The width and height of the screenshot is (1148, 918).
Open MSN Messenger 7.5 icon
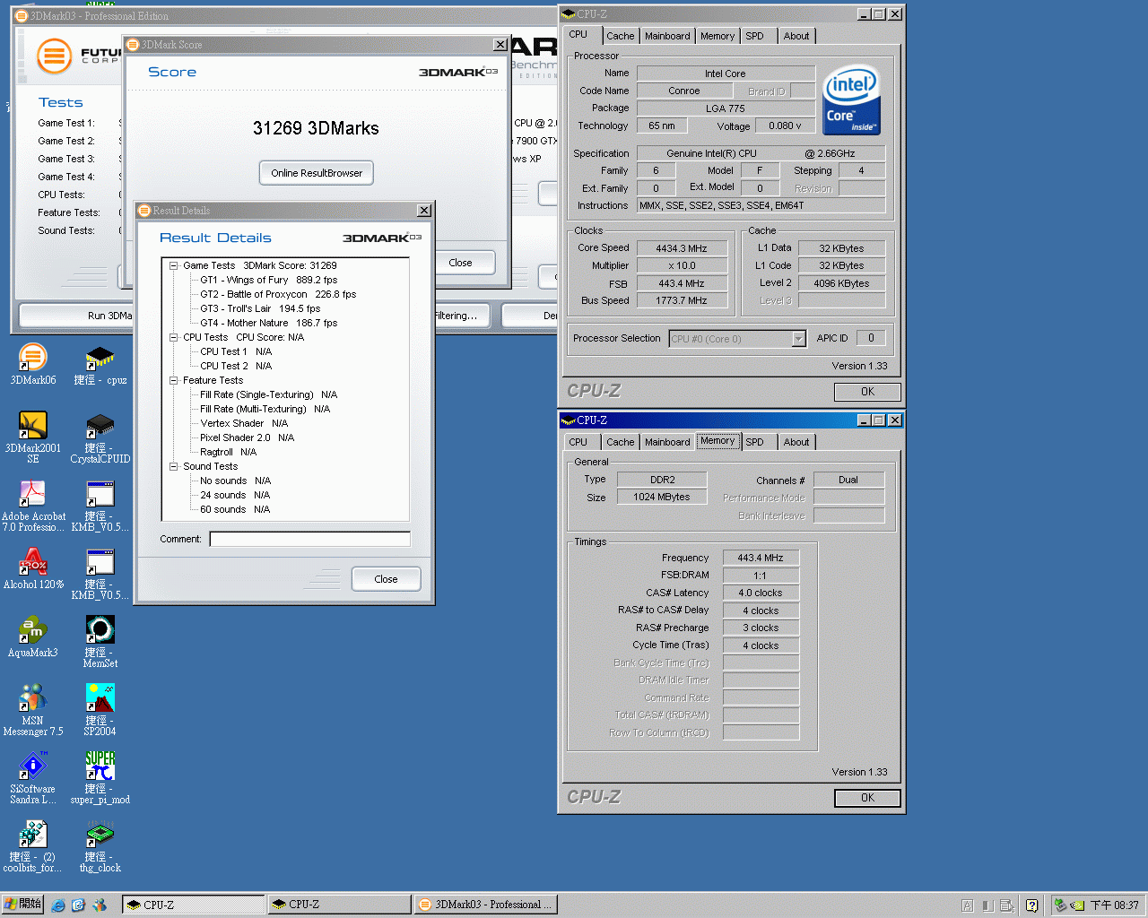33,699
